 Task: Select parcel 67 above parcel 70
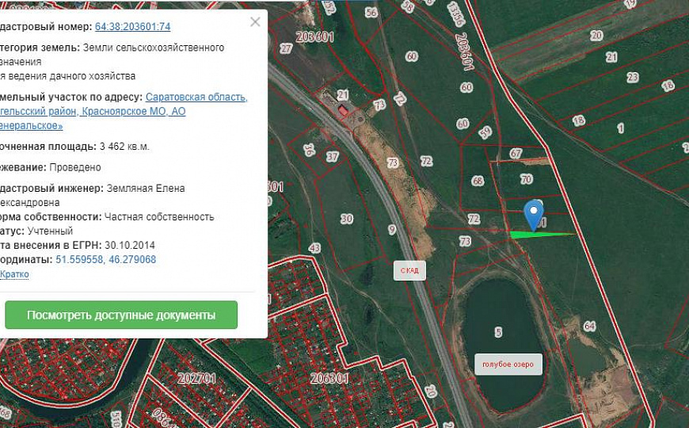tap(516, 153)
